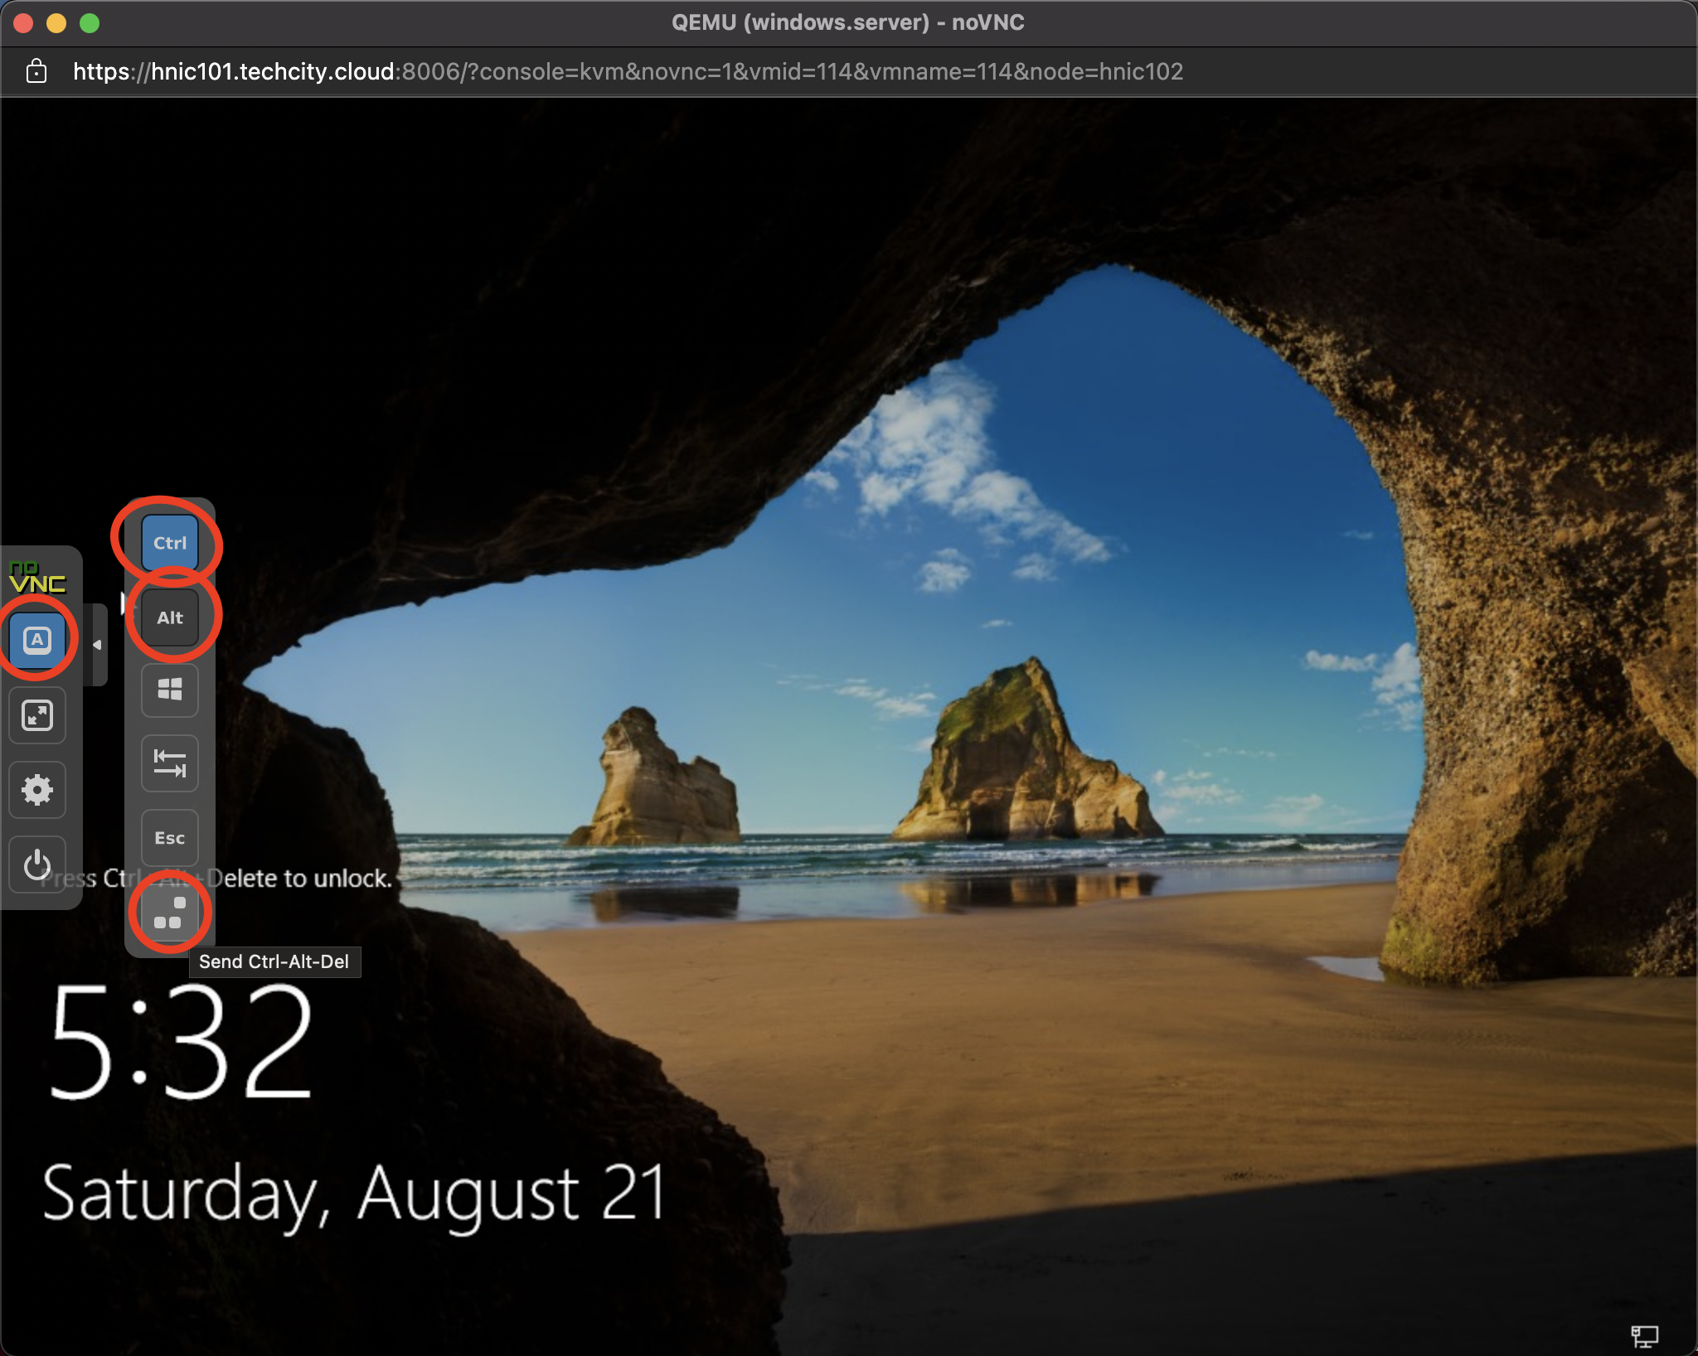Click the lock screen time 5:32
Viewport: 1698px width, 1356px height.
point(182,1042)
